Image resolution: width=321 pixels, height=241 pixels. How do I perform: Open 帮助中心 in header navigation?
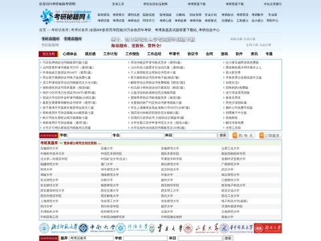tap(272, 21)
